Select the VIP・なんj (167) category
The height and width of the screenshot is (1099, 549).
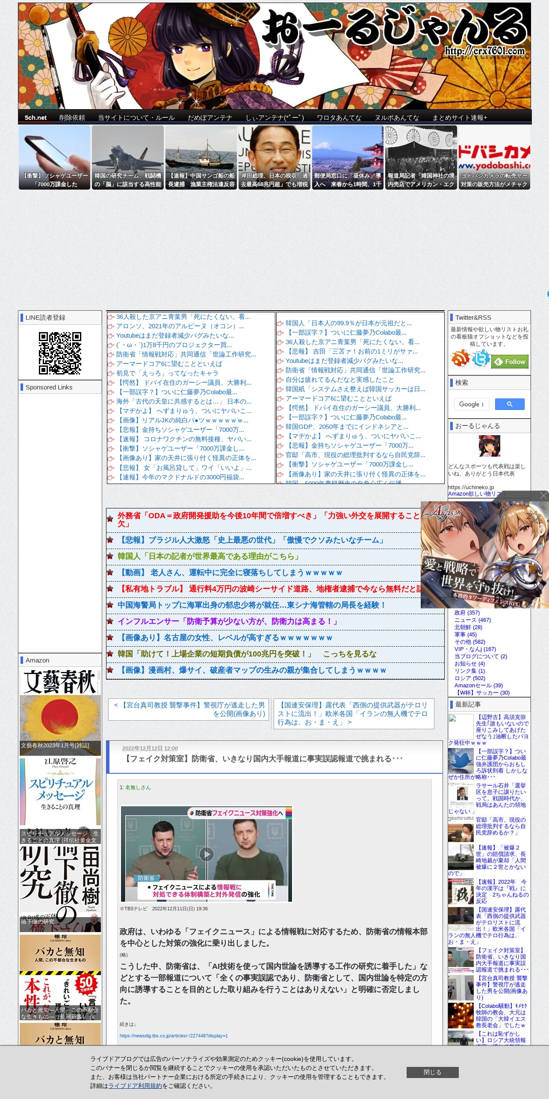[475, 649]
